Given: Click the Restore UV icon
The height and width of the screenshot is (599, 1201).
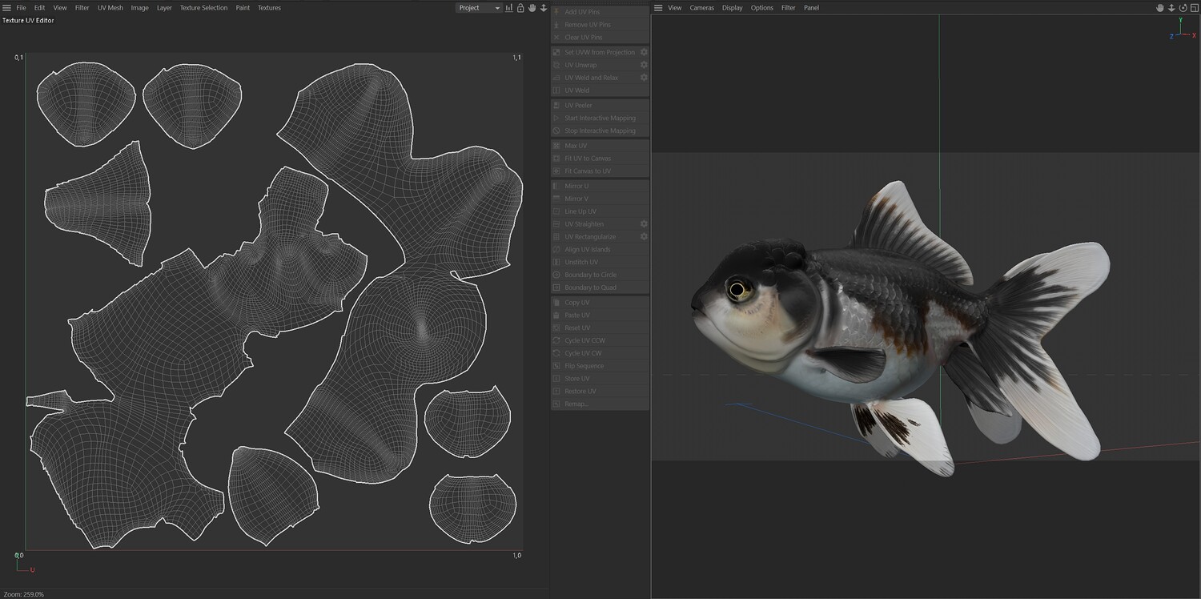Looking at the screenshot, I should (556, 392).
